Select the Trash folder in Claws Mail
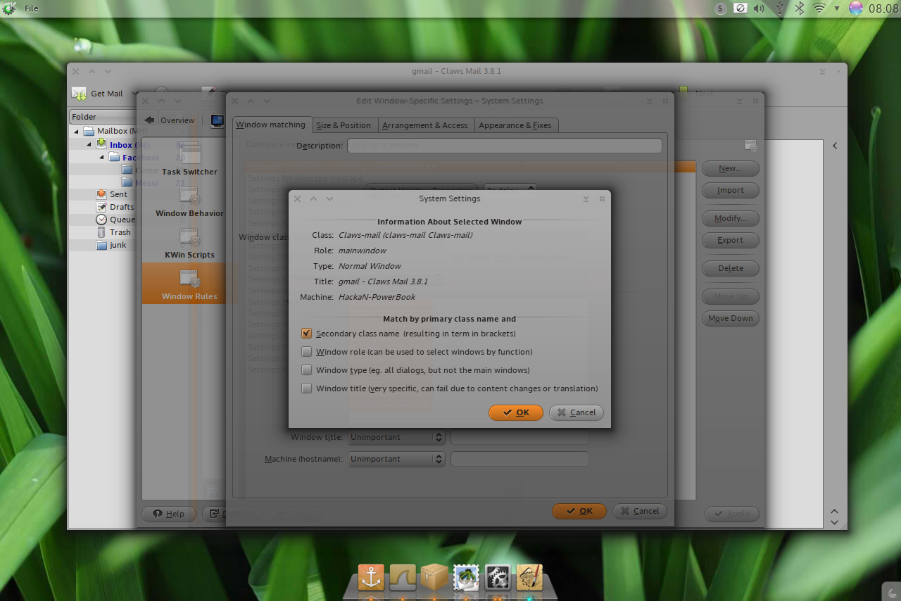Screen dimensions: 901x601 (120, 232)
